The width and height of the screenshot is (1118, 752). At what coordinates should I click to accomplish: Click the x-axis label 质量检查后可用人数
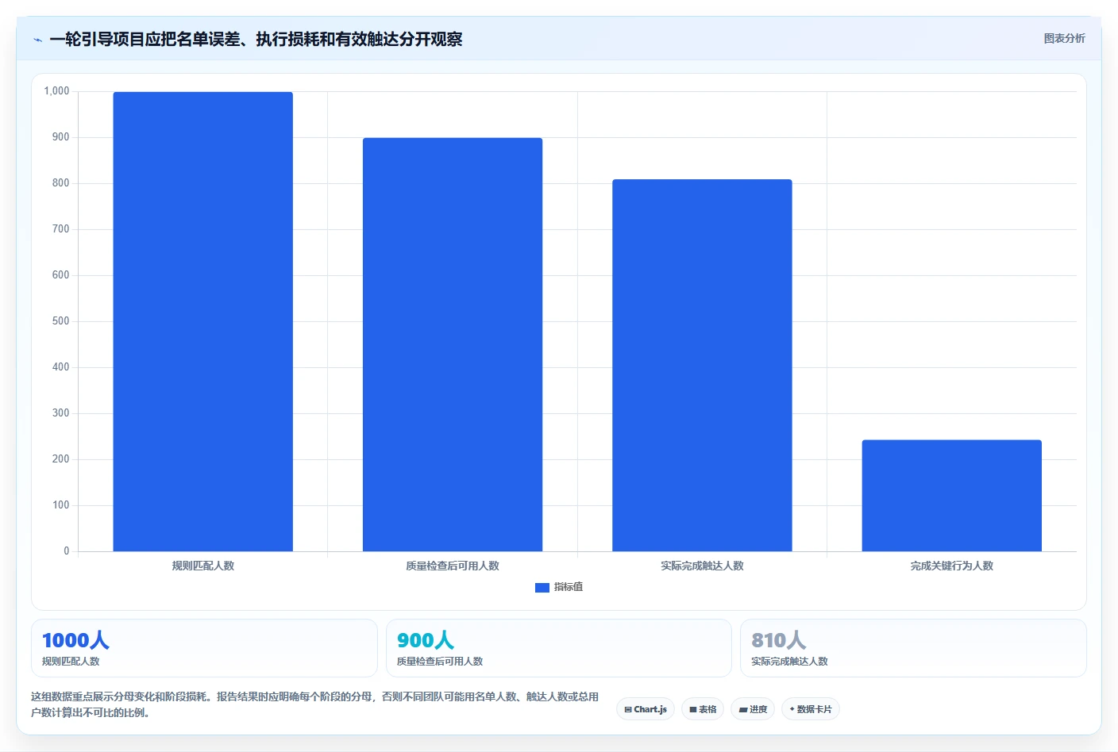pos(453,566)
